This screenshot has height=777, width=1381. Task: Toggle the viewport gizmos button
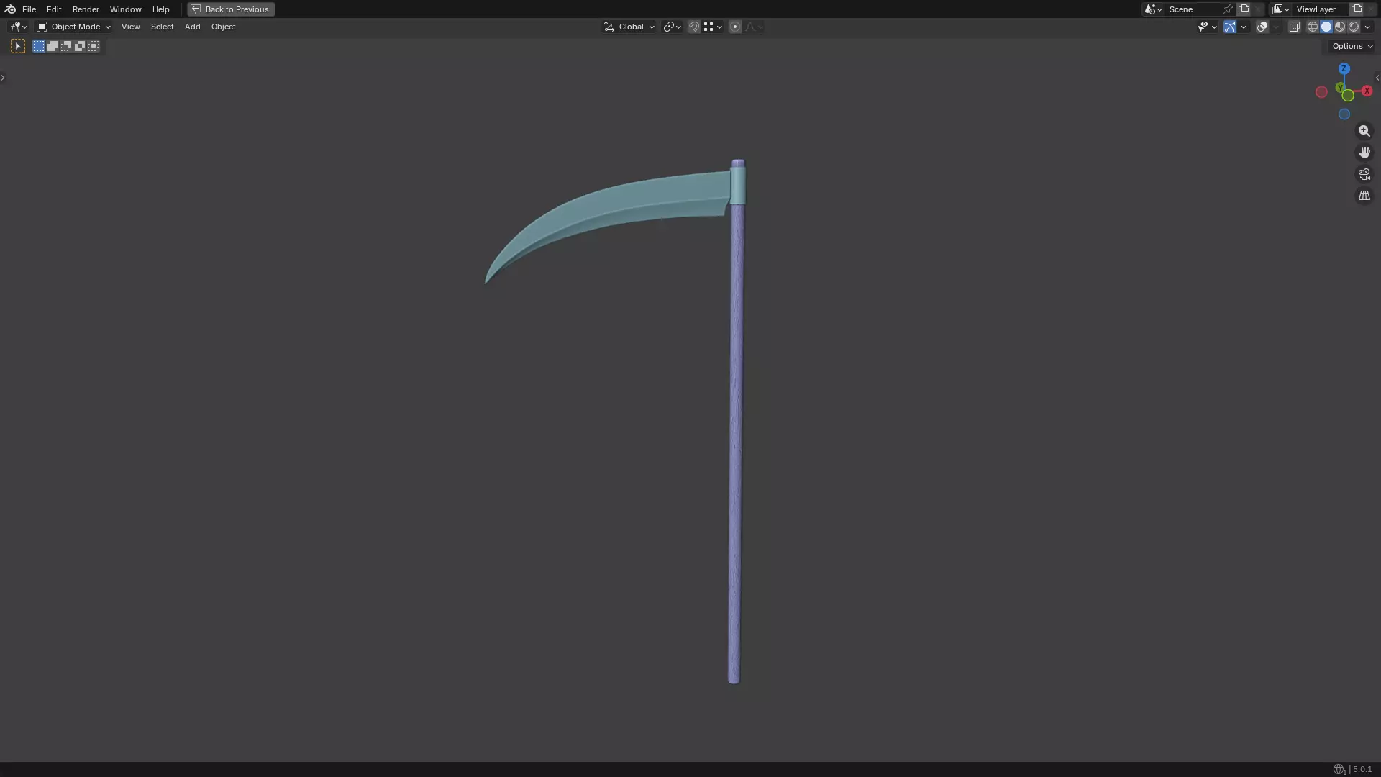pyautogui.click(x=1230, y=27)
